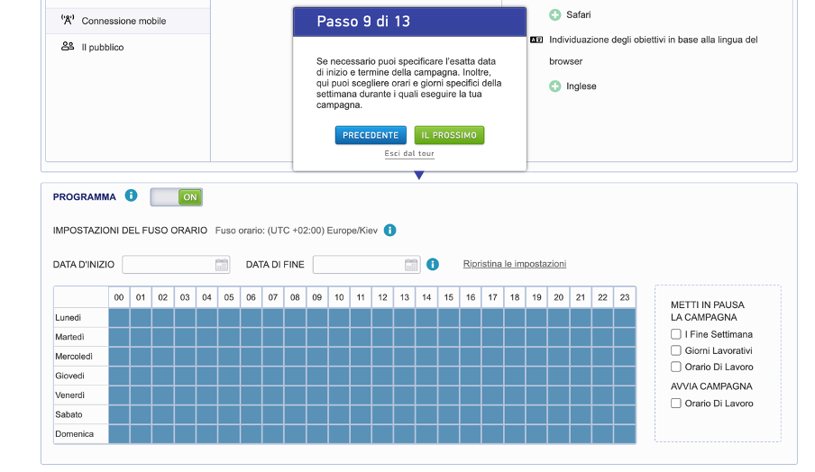
Task: Click the Ripristina le impostazioni link
Action: 515,264
